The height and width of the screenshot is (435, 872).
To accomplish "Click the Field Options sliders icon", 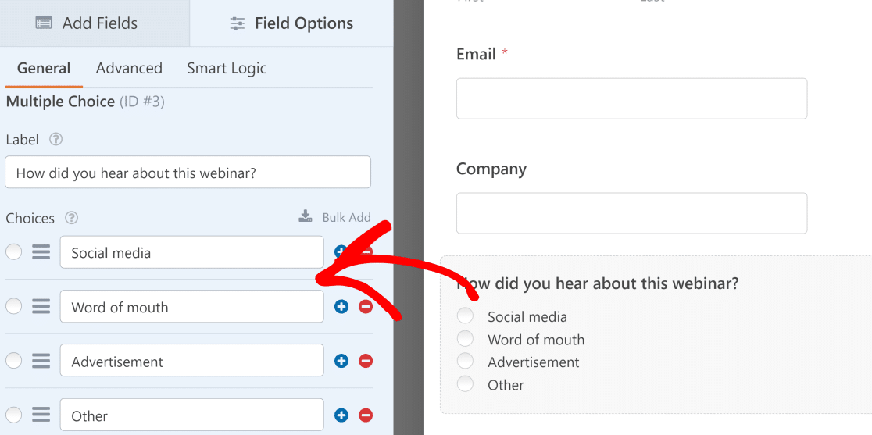I will coord(237,23).
